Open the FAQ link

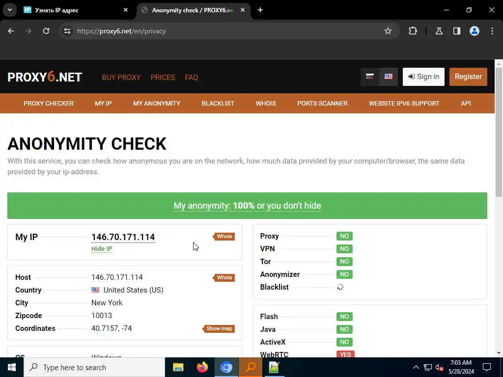[x=192, y=77]
